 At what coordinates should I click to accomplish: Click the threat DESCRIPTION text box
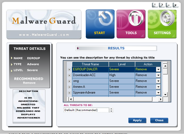(29, 106)
